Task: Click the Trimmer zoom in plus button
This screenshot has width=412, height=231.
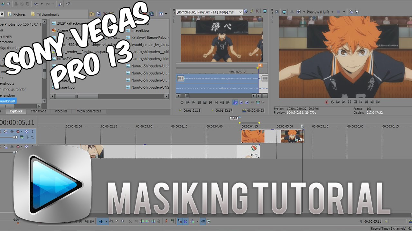Action: (x=259, y=96)
